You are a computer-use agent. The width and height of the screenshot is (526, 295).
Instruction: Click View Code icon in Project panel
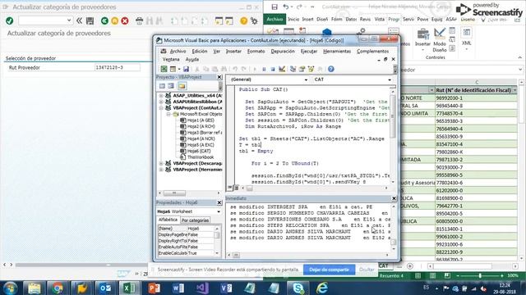(163, 86)
